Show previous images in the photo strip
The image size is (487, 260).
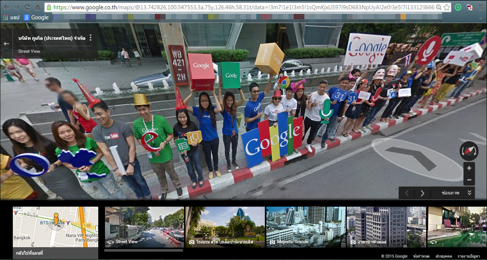(x=407, y=193)
